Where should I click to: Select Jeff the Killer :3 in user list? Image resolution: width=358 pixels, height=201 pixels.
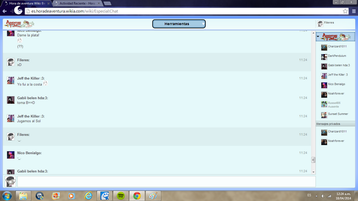click(x=336, y=75)
